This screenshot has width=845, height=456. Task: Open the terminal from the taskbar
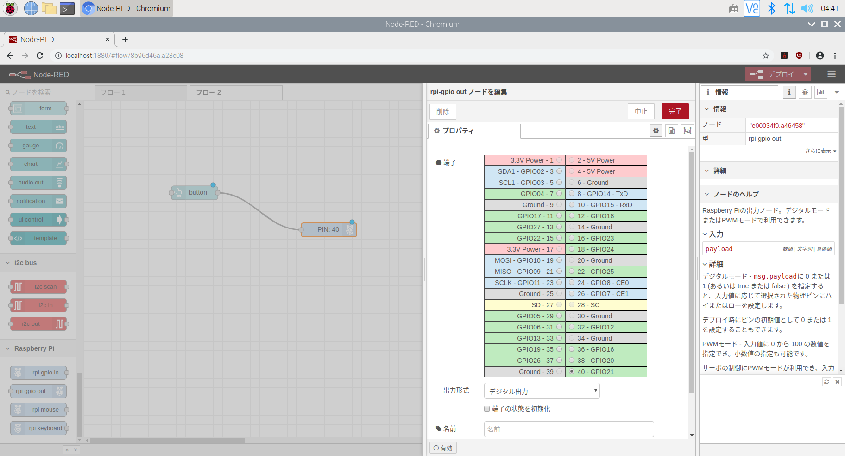click(x=67, y=8)
